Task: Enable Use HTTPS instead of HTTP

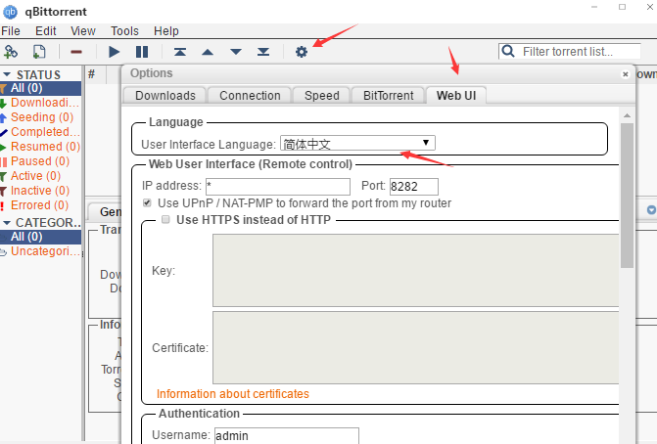Action: click(x=165, y=220)
